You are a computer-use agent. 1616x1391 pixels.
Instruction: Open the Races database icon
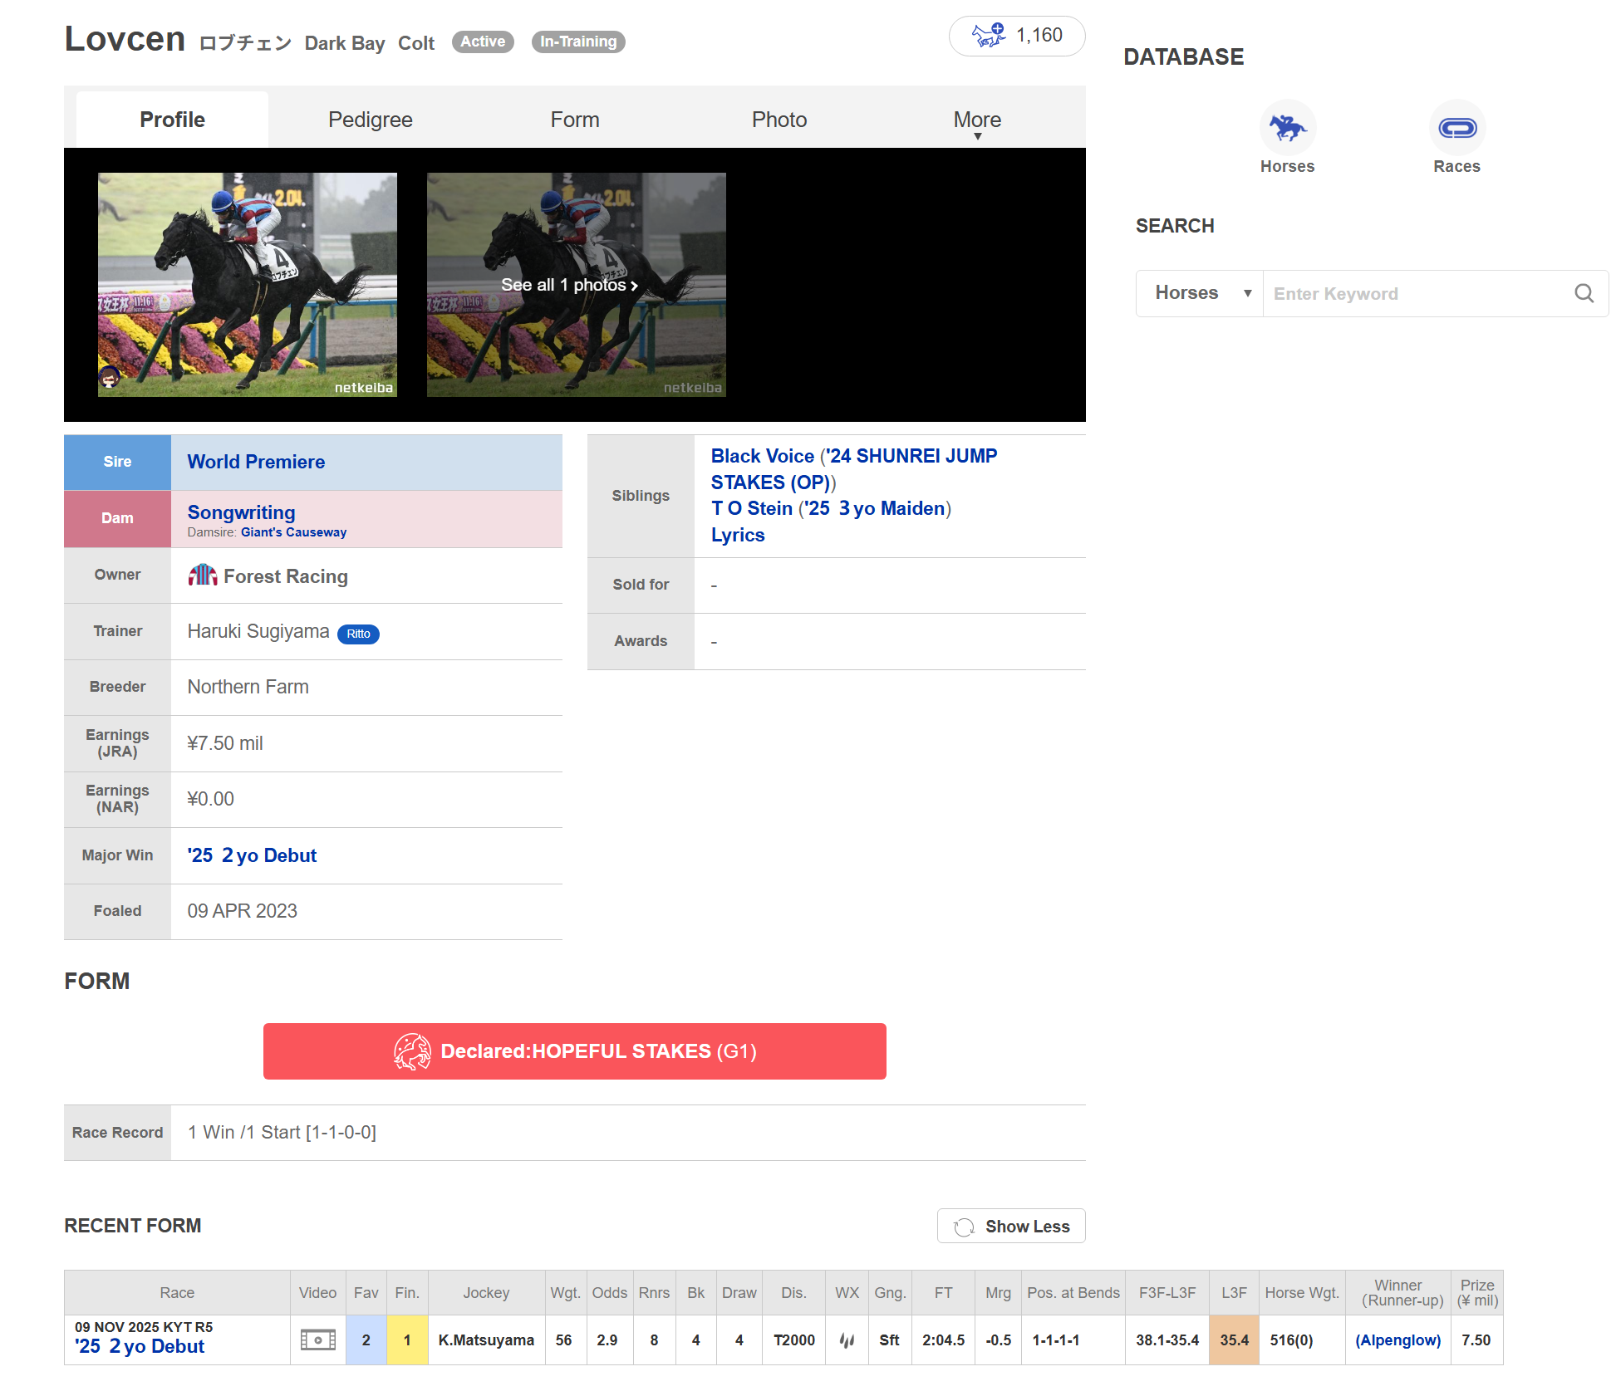pyautogui.click(x=1456, y=128)
